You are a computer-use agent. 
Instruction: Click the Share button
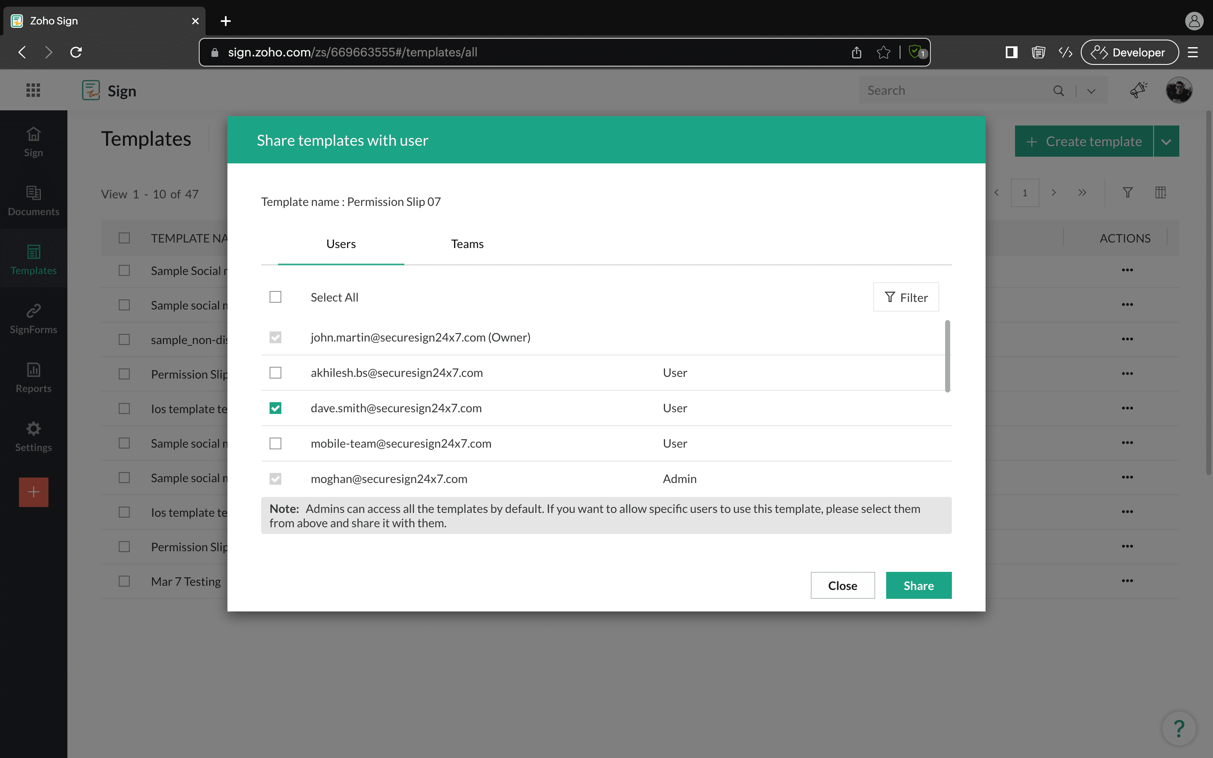point(918,585)
